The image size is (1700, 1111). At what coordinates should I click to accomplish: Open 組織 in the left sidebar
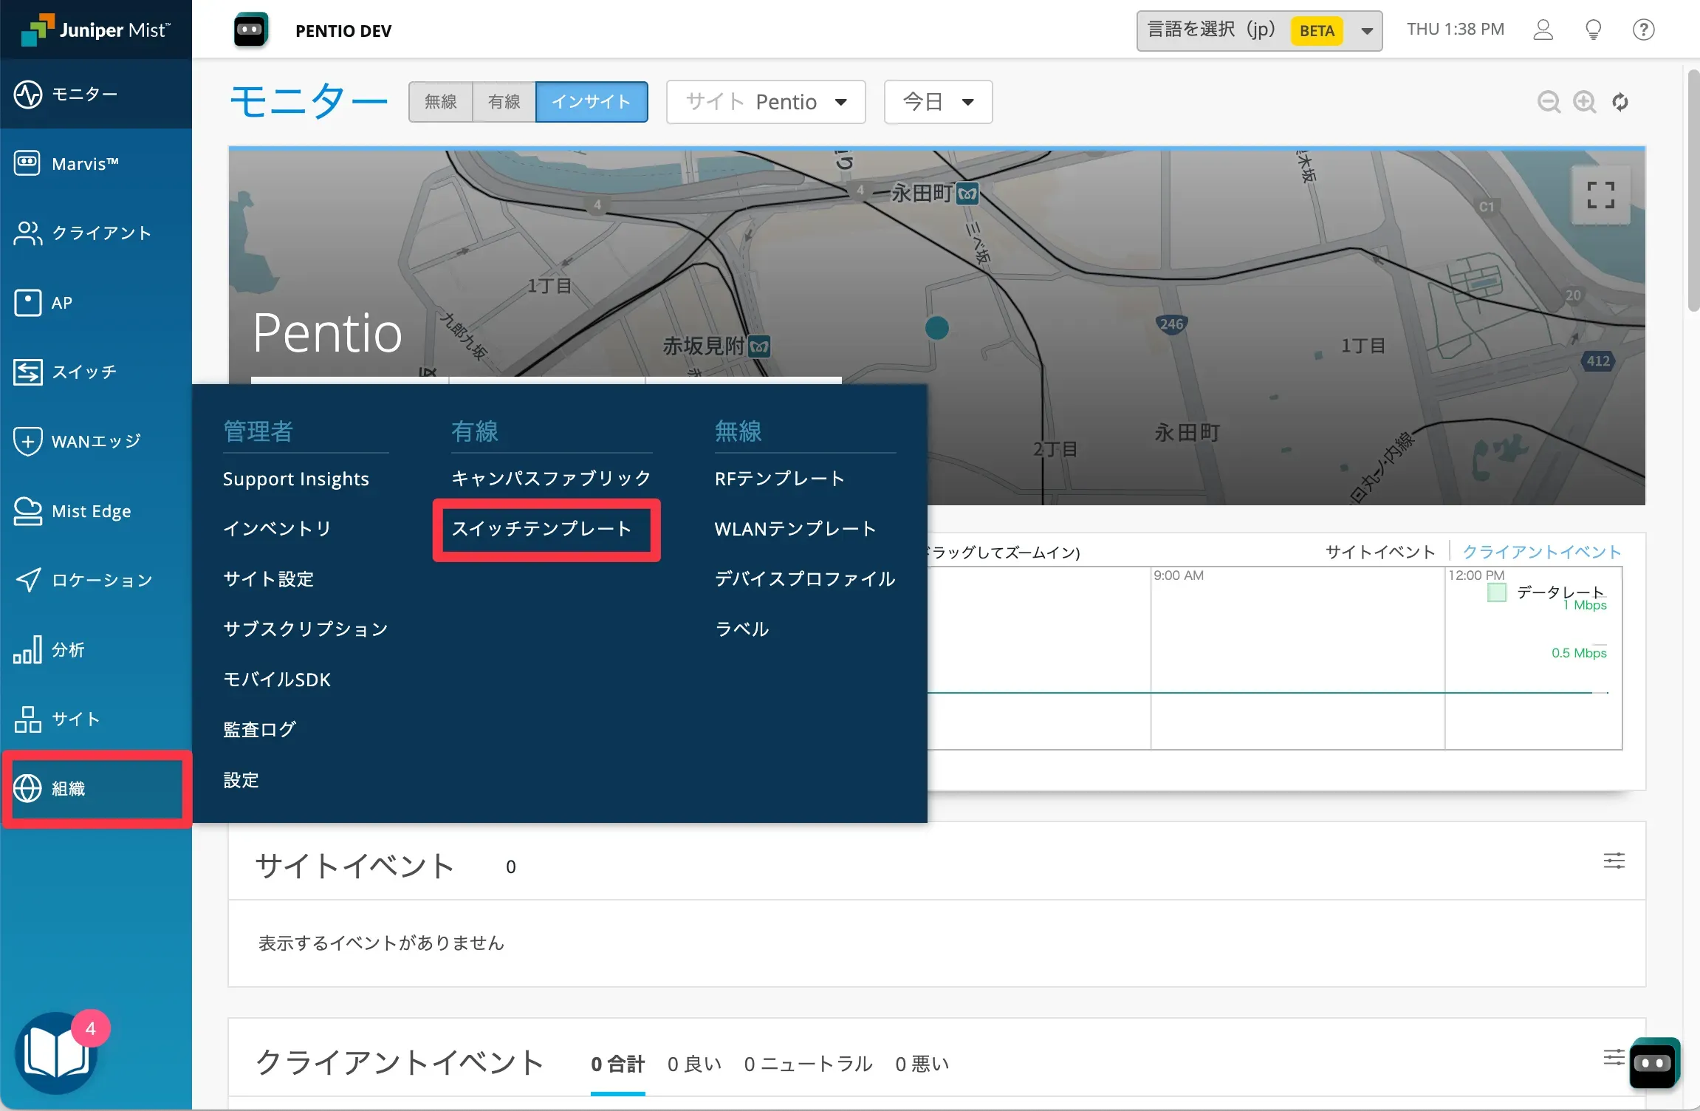(x=96, y=788)
